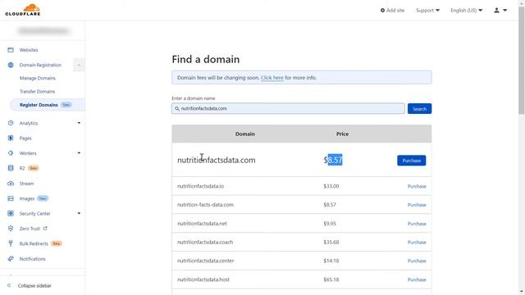Viewport: 525px width, 295px height.
Task: Open Websites via its sidebar icon
Action: [x=11, y=50]
